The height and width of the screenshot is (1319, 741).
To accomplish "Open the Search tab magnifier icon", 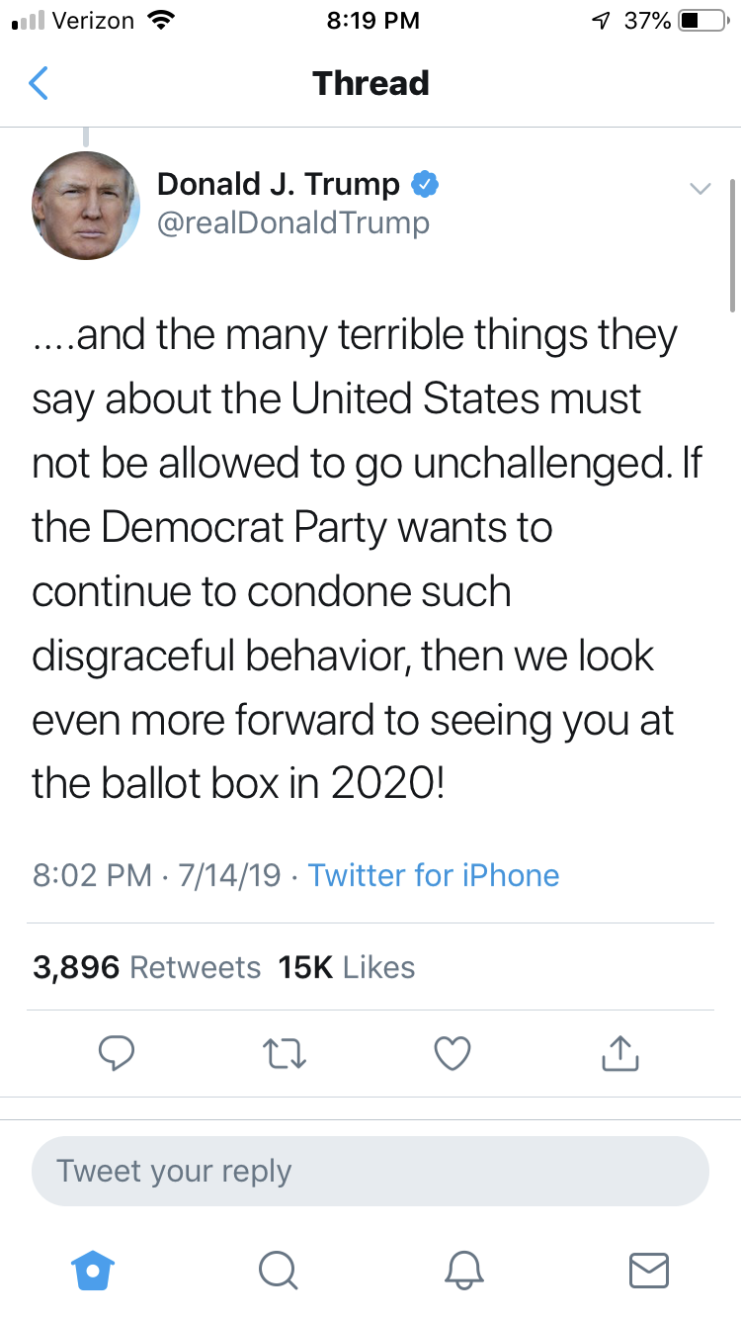I will pyautogui.click(x=278, y=1269).
